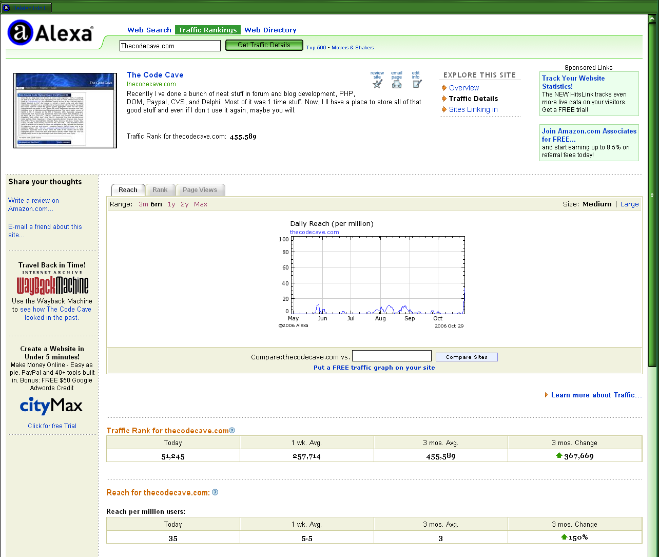This screenshot has height=557, width=659.
Task: Click help icon beside Traffic Rank heading
Action: [x=232, y=430]
